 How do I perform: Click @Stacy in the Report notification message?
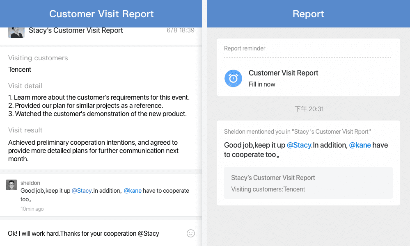(x=299, y=145)
